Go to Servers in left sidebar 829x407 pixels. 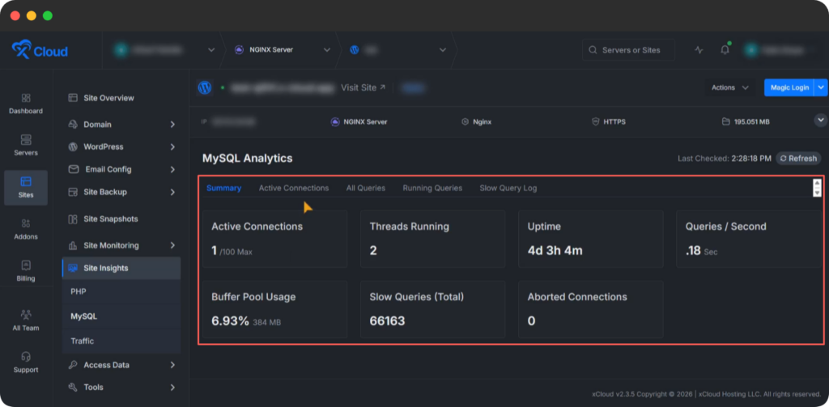pyautogui.click(x=26, y=140)
